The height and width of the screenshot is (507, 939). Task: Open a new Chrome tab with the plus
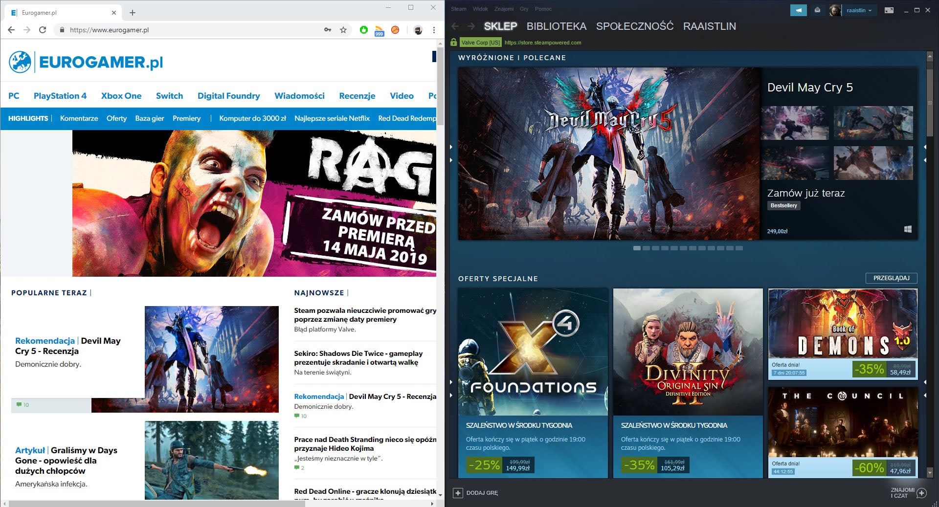[133, 13]
